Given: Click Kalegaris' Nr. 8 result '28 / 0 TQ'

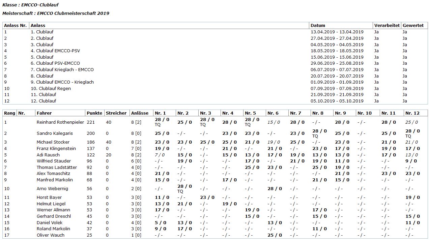Looking at the screenshot, I should 319,133.
